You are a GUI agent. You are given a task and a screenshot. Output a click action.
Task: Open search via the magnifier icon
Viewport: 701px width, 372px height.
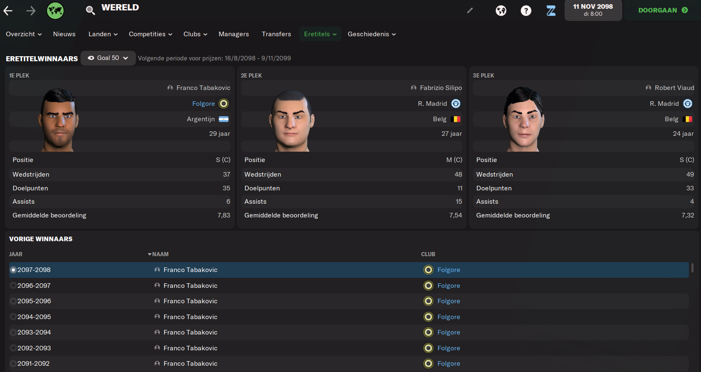(90, 10)
